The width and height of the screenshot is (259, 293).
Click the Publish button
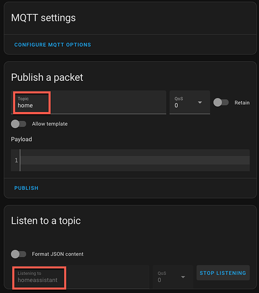pos(26,188)
